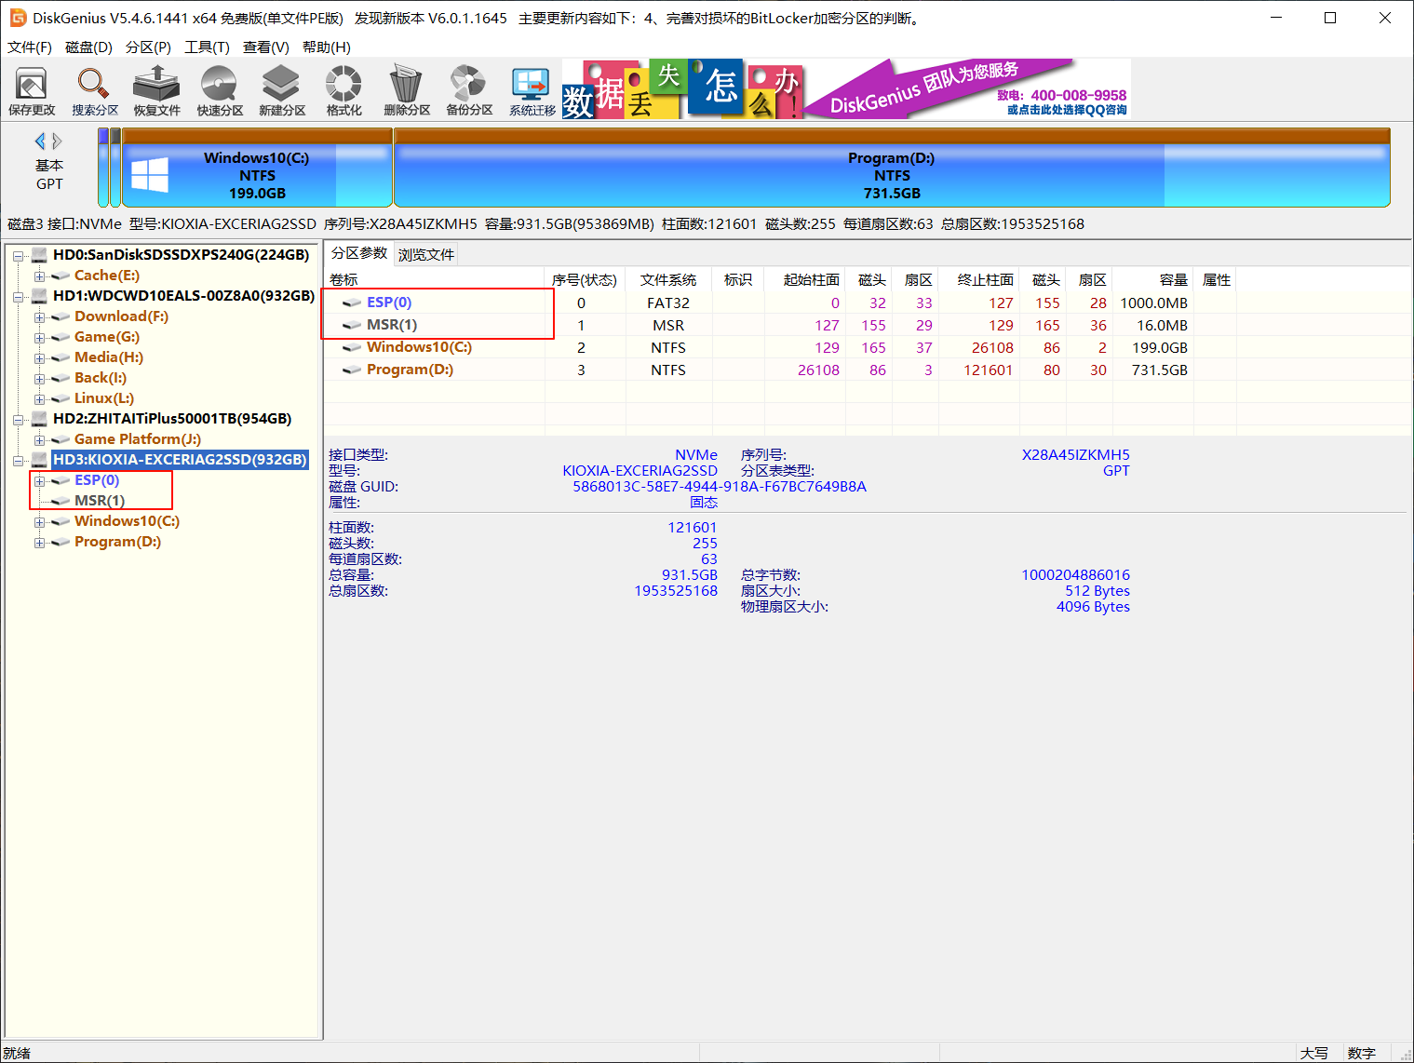This screenshot has height=1063, width=1414.
Task: Open the 搜索分区 search partition tool
Action: pos(95,91)
